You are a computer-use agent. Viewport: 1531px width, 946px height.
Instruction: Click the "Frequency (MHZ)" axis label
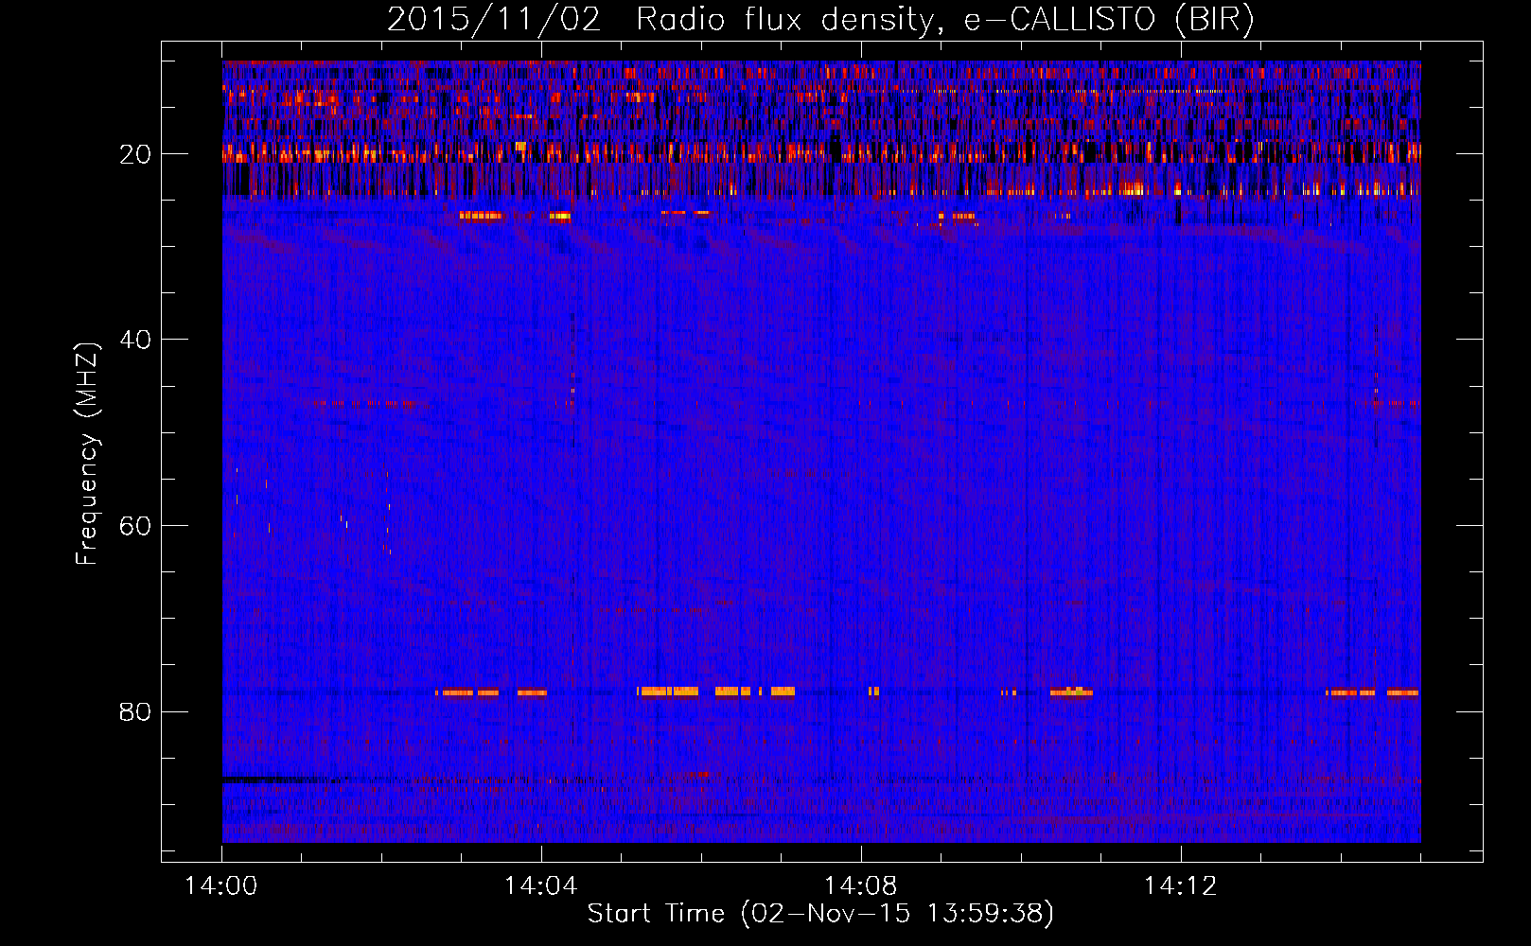coord(87,454)
